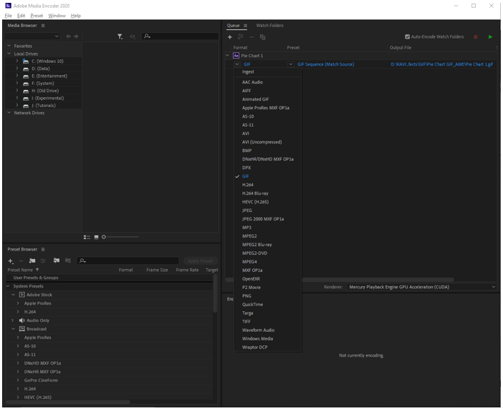503x411 pixels.
Task: Click the back arrow in Media Browser
Action: click(68, 36)
